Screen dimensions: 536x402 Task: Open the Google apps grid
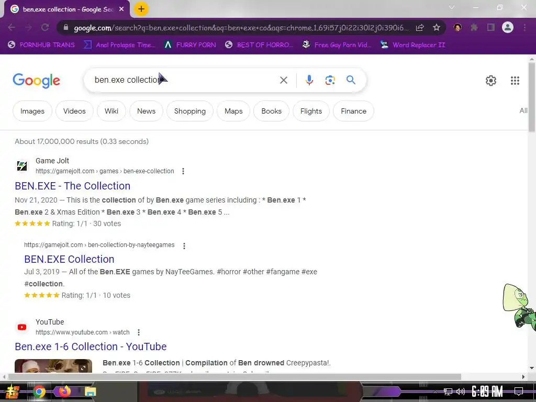(515, 81)
